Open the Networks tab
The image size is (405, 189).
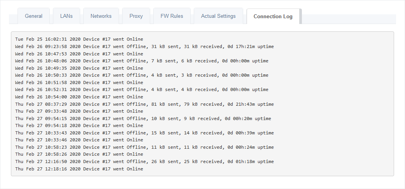[x=101, y=16]
